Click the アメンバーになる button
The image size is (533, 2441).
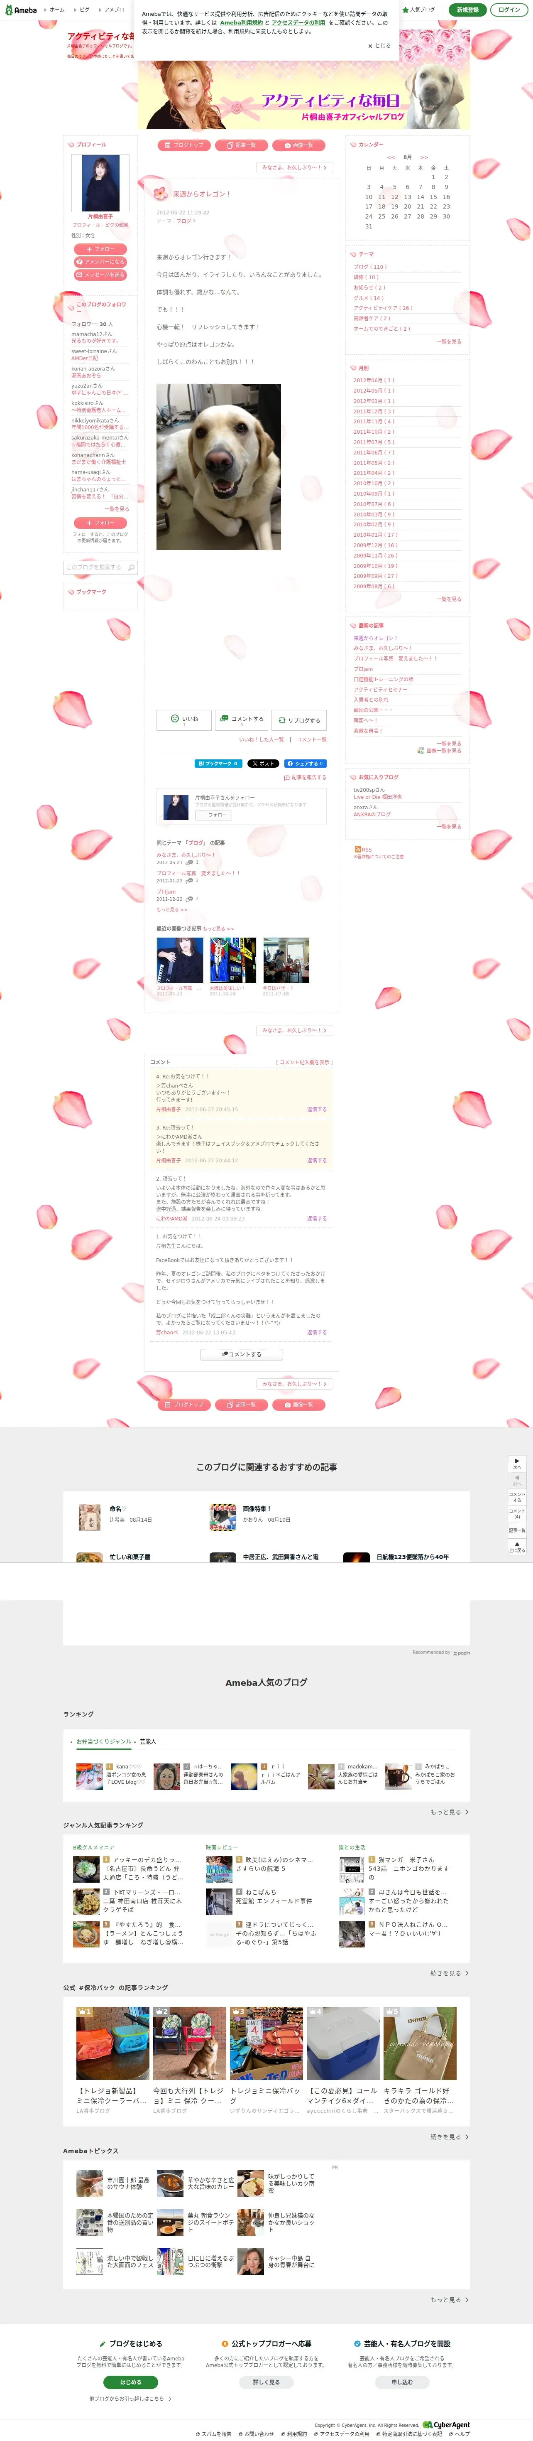(100, 262)
